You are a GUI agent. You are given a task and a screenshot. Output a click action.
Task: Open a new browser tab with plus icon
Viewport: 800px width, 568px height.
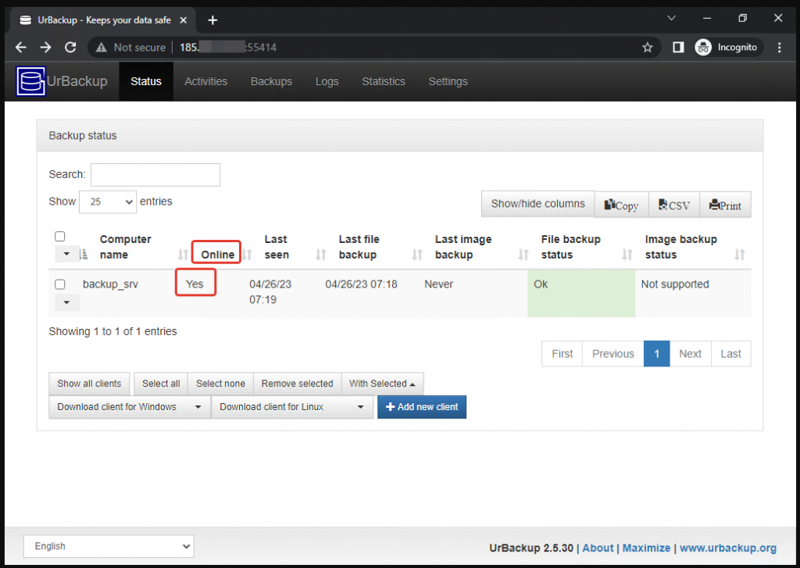coord(212,20)
